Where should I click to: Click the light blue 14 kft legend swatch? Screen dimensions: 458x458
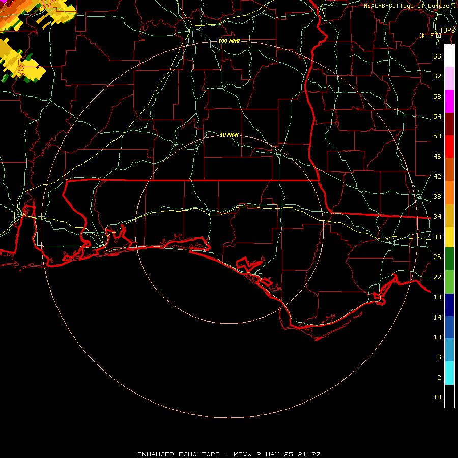[449, 350]
